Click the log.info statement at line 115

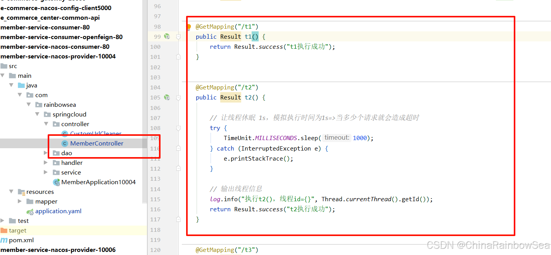pyautogui.click(x=321, y=199)
